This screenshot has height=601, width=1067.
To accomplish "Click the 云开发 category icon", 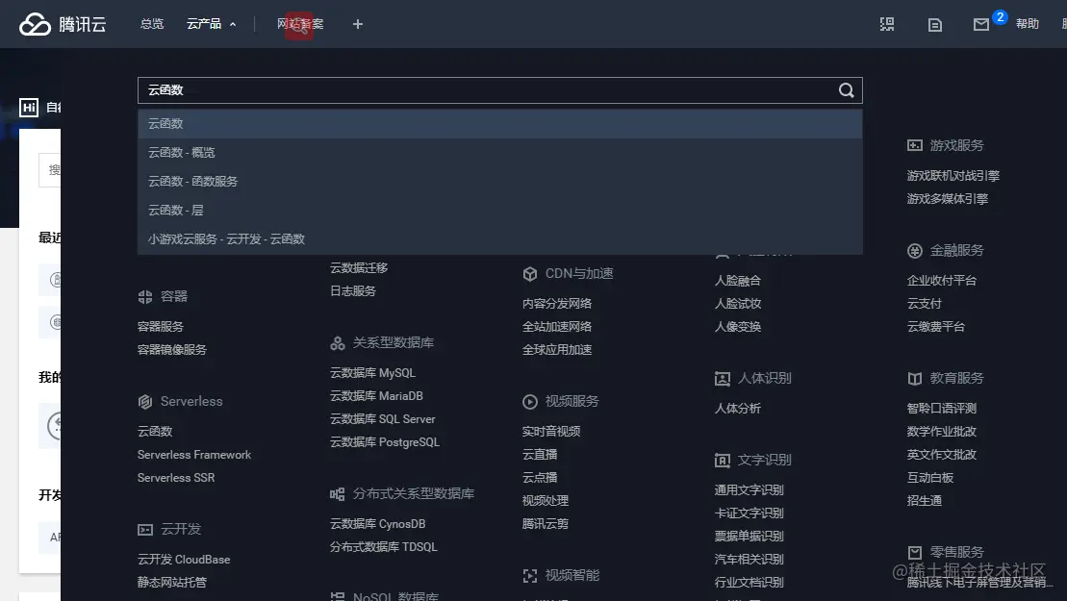I will (145, 530).
